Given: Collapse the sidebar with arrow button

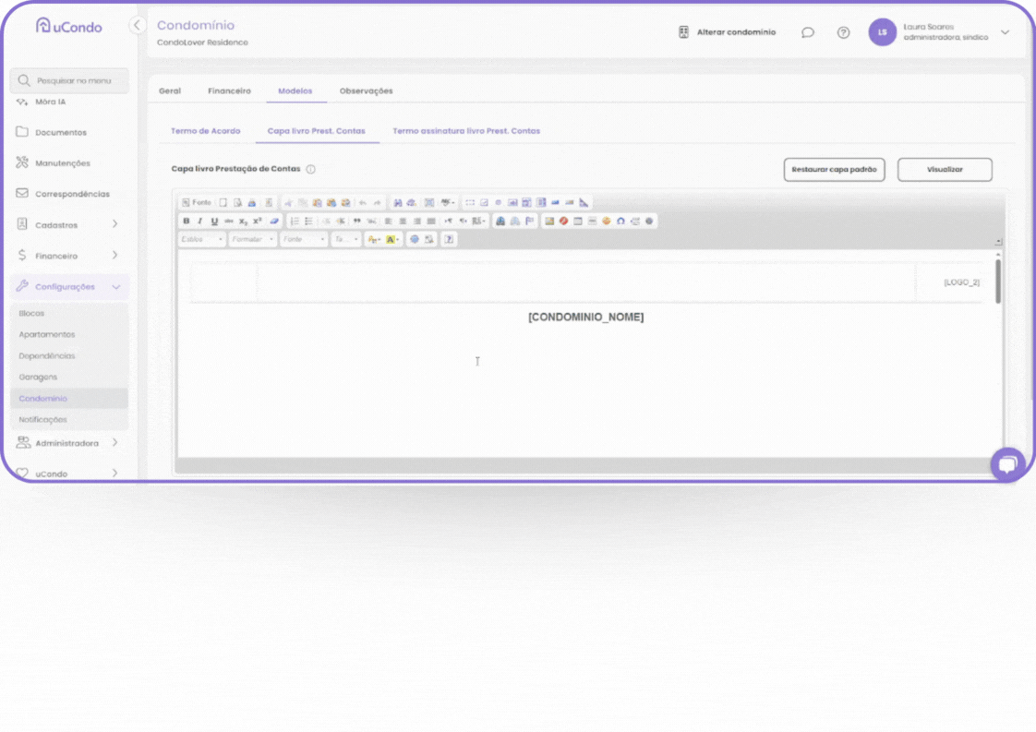Looking at the screenshot, I should (137, 26).
